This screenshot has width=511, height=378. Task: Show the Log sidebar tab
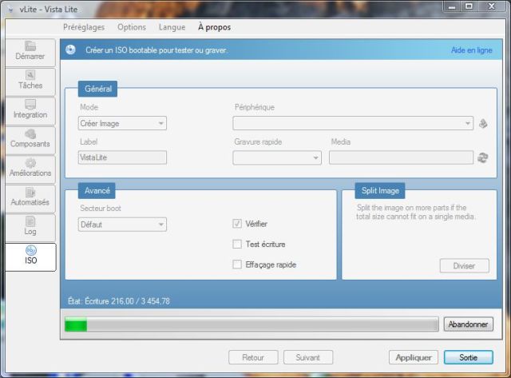tap(30, 227)
